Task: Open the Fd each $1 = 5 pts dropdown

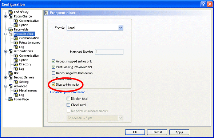Action: pos(120,118)
